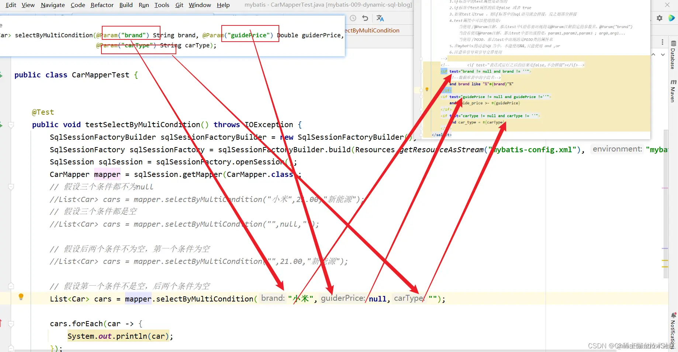Click the colorful plugin icon beside the gear
Image resolution: width=678 pixels, height=352 pixels.
pyautogui.click(x=671, y=18)
